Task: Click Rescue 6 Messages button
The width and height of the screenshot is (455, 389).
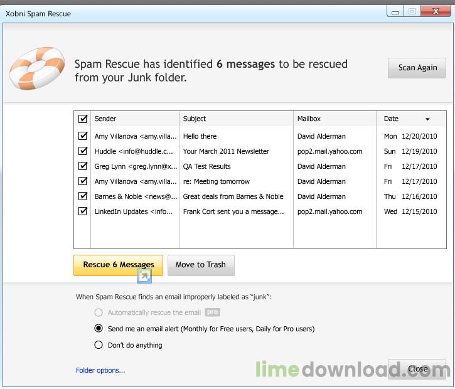Action: [118, 265]
